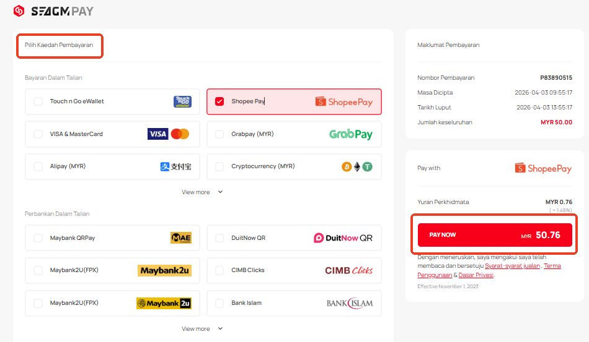Click the CIMB Clicks logo

348,270
